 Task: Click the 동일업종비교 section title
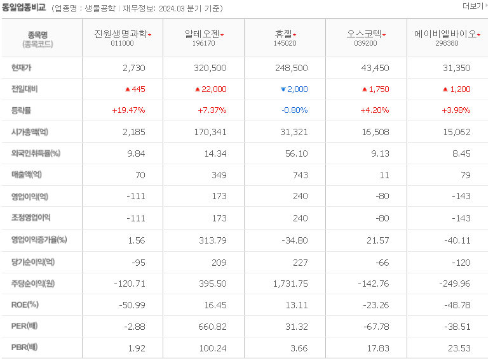pyautogui.click(x=24, y=7)
